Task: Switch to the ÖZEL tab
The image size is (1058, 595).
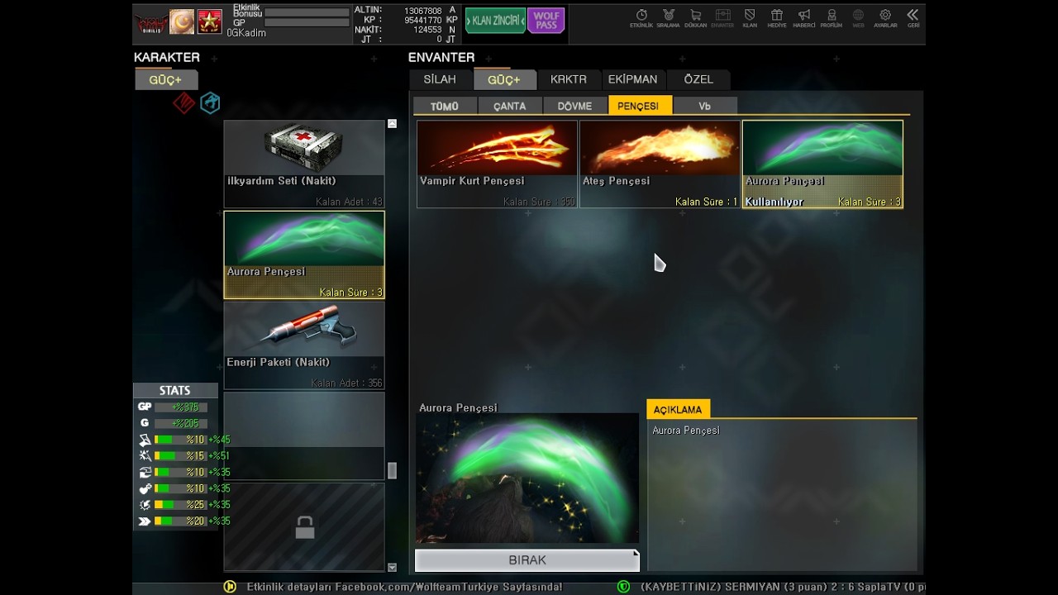Action: (x=698, y=79)
